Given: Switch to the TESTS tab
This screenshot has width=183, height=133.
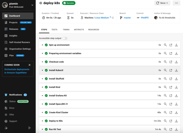Looking at the screenshot, I should [x=54, y=30].
